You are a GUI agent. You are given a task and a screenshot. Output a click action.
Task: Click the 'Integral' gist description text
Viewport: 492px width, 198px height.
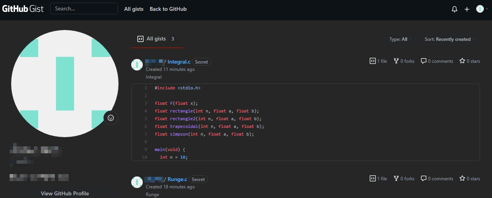[x=154, y=77]
